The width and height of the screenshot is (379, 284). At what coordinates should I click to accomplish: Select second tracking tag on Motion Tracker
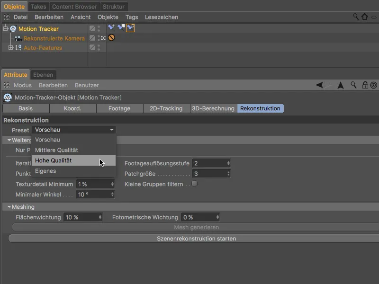[121, 27]
